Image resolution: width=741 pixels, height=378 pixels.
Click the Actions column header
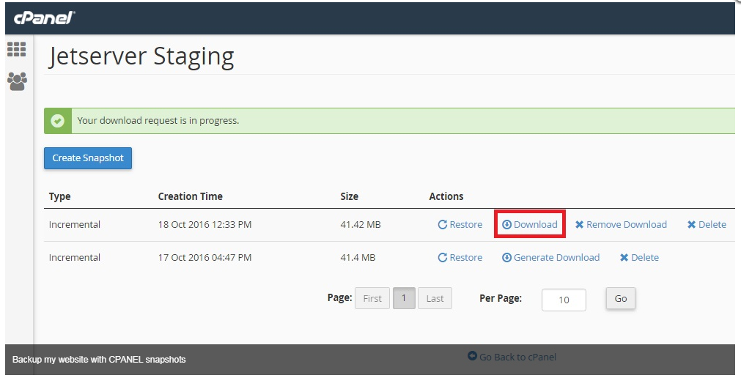coord(446,196)
